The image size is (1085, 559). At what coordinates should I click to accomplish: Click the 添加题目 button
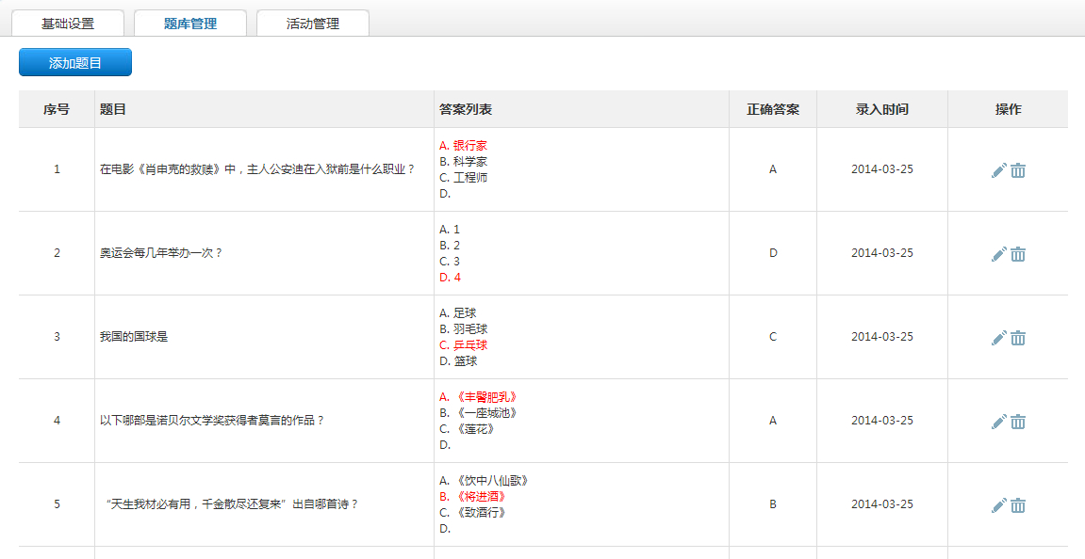(75, 62)
